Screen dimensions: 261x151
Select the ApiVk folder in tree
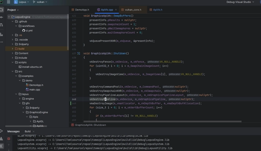pyautogui.click(x=38, y=126)
